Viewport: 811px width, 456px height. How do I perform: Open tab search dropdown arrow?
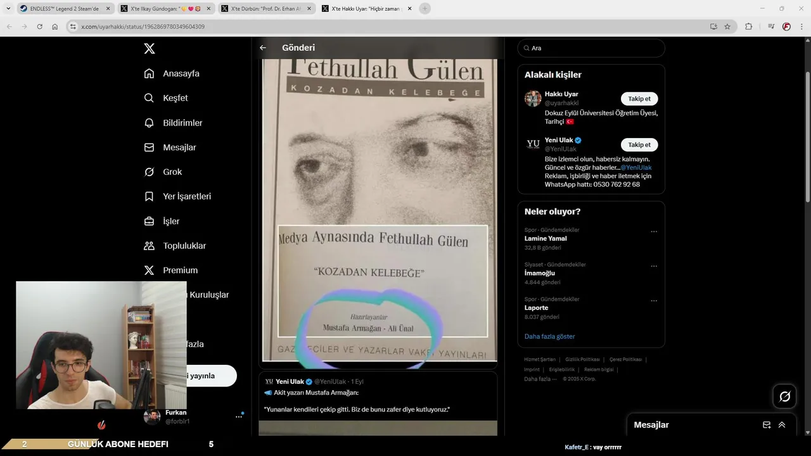[9, 8]
